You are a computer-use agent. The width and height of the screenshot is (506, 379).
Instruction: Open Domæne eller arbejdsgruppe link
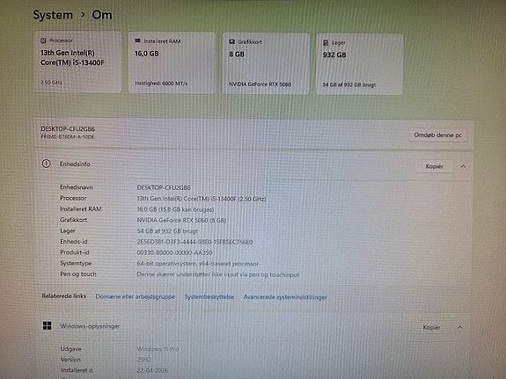coord(136,296)
